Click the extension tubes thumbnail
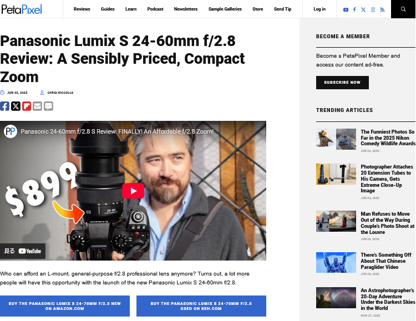 coord(336,174)
